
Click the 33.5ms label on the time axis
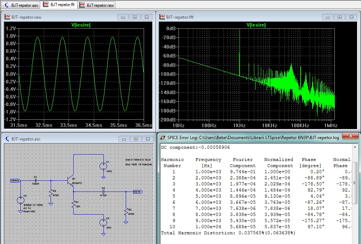[x=69, y=125]
